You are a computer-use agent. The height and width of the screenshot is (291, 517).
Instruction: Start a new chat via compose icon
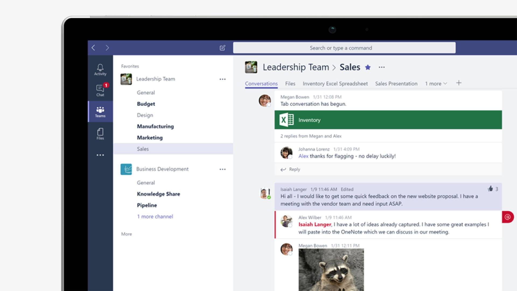point(222,48)
